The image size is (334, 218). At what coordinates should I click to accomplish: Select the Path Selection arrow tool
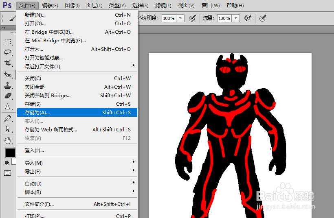[x=8, y=129]
